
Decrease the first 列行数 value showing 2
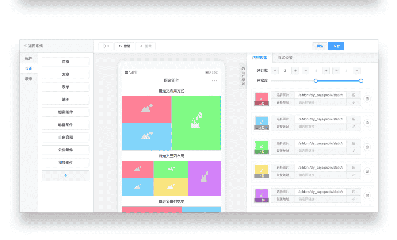tap(275, 70)
